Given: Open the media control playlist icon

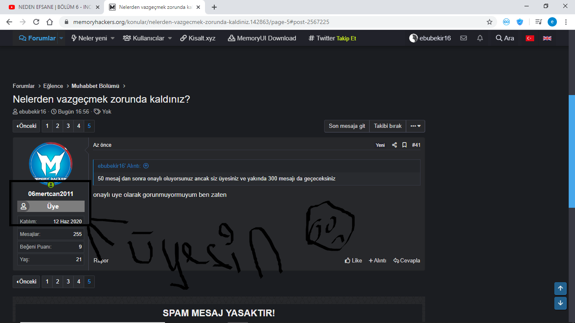Looking at the screenshot, I should [538, 22].
